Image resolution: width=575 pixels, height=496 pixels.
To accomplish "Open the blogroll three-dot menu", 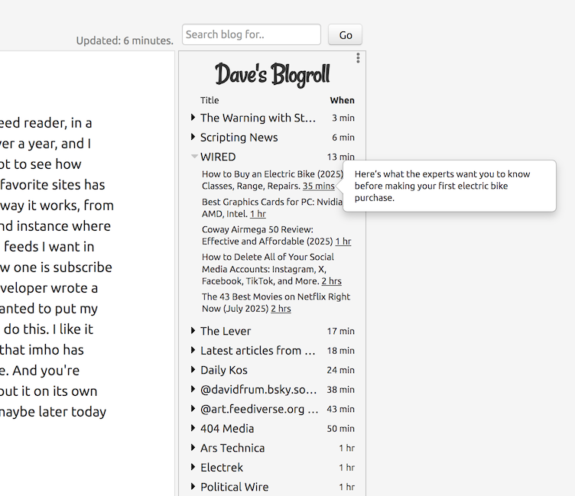I will pos(358,58).
